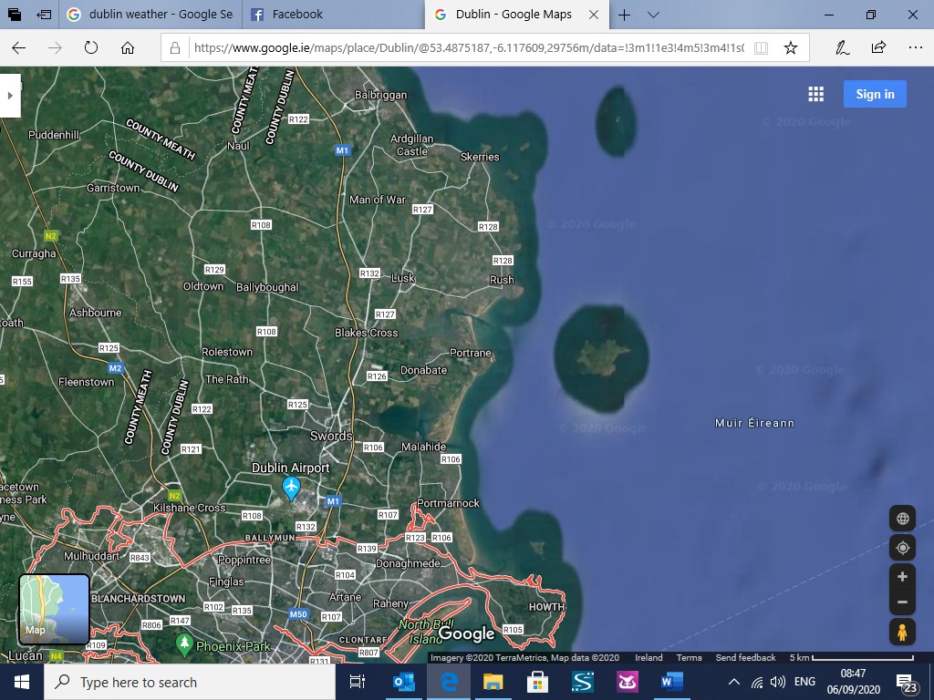Open Microsoft Store from taskbar

[538, 682]
